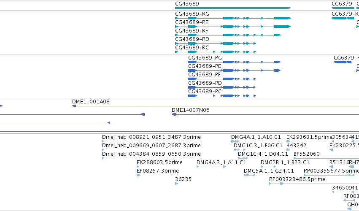The width and height of the screenshot is (359, 211).
Task: Click Dmel_neb_008921_0951_3487.3prime label
Action: 151,137
